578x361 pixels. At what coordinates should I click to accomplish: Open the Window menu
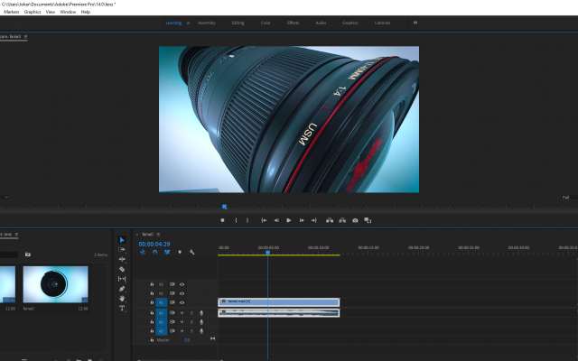[x=68, y=12]
